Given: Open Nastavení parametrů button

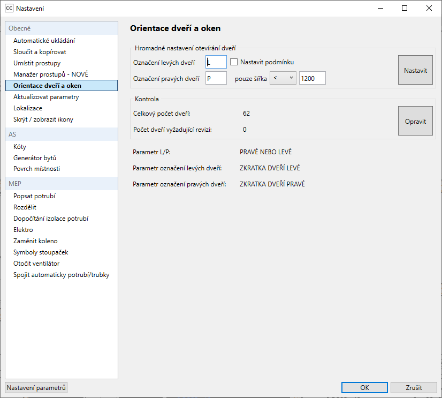Looking at the screenshot, I should 36,388.
